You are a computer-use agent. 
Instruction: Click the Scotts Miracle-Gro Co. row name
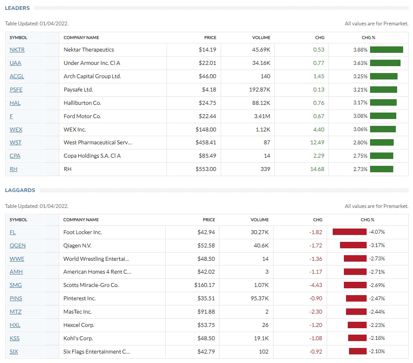click(91, 285)
